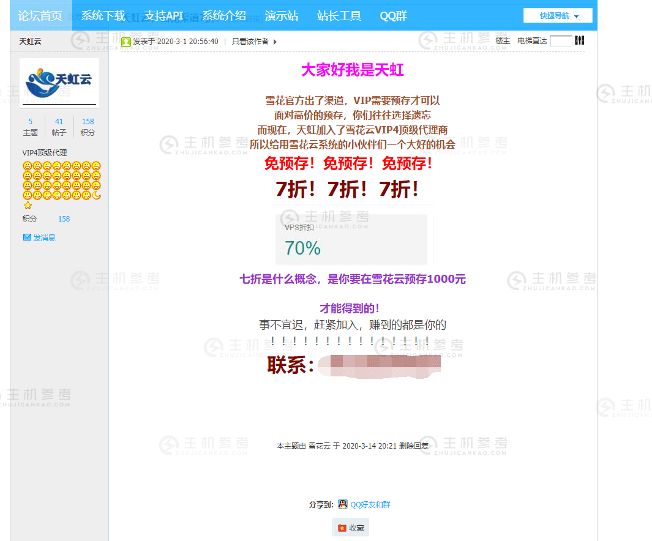Select the star icon on the 收藏 button
Screen dimensions: 652x541
342,528
